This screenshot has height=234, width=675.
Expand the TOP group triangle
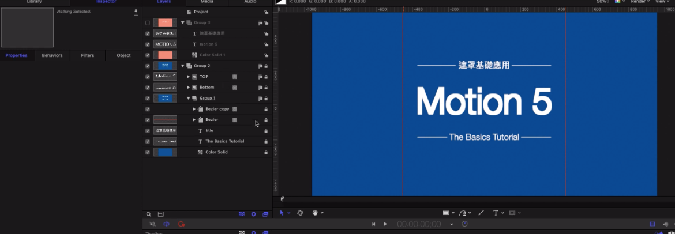(188, 77)
